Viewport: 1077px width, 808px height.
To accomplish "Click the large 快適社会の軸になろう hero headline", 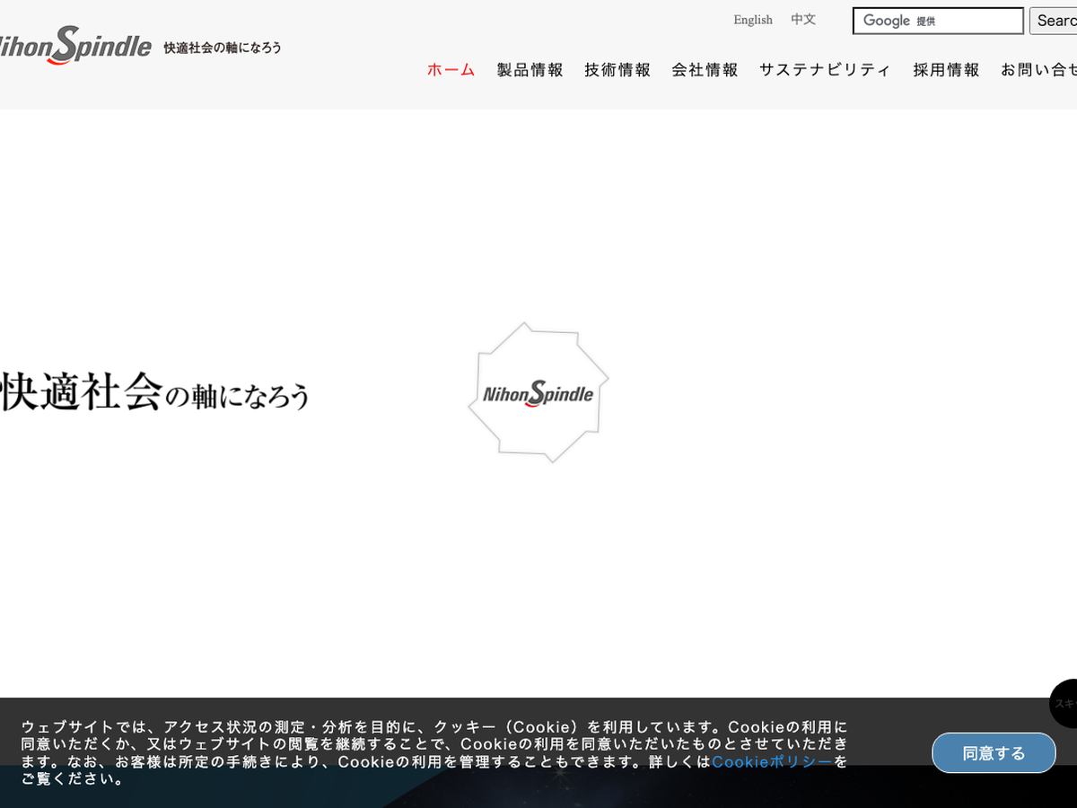I will tap(154, 393).
